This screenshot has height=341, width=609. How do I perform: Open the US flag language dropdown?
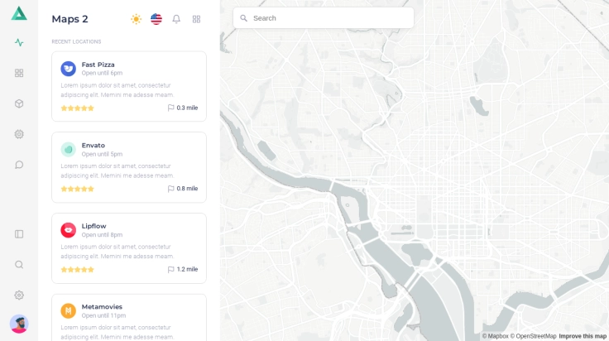tap(156, 19)
